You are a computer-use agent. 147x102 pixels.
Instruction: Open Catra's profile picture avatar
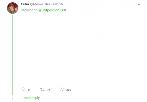pos(12,8)
